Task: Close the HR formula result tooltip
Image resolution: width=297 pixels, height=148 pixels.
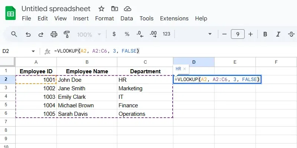Action: (185, 69)
